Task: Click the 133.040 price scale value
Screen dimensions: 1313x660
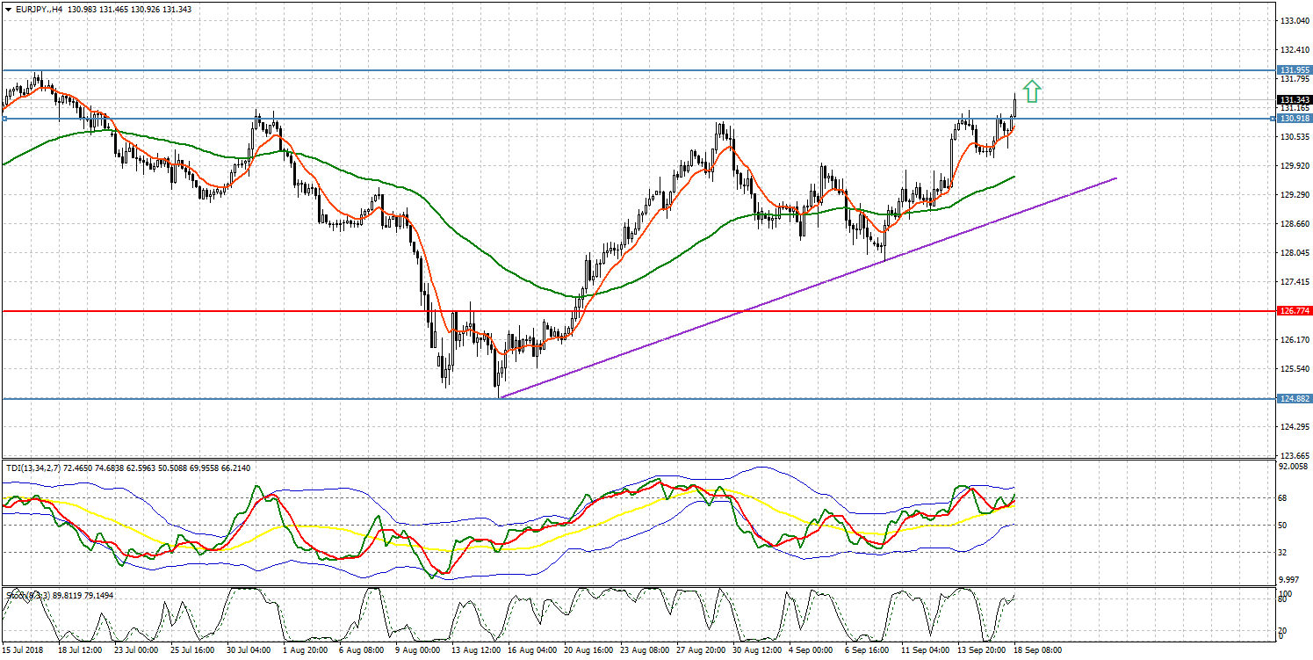Action: click(x=1293, y=20)
